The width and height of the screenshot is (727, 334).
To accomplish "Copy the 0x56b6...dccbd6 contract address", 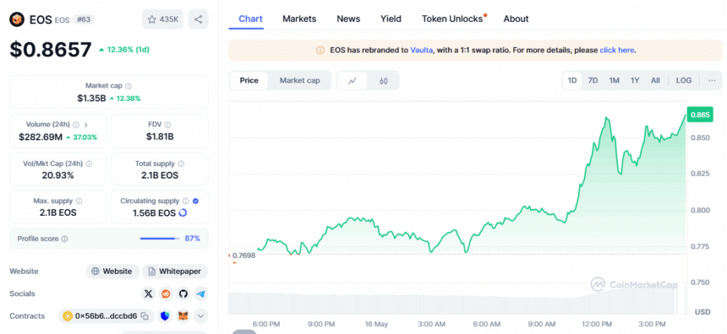I will pyautogui.click(x=145, y=316).
